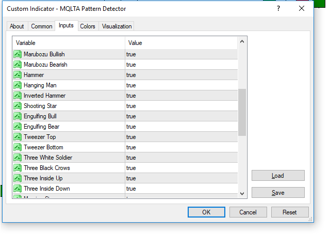The image size is (330, 248).
Task: Click the icon beside Three Black Crows
Action: click(x=18, y=168)
